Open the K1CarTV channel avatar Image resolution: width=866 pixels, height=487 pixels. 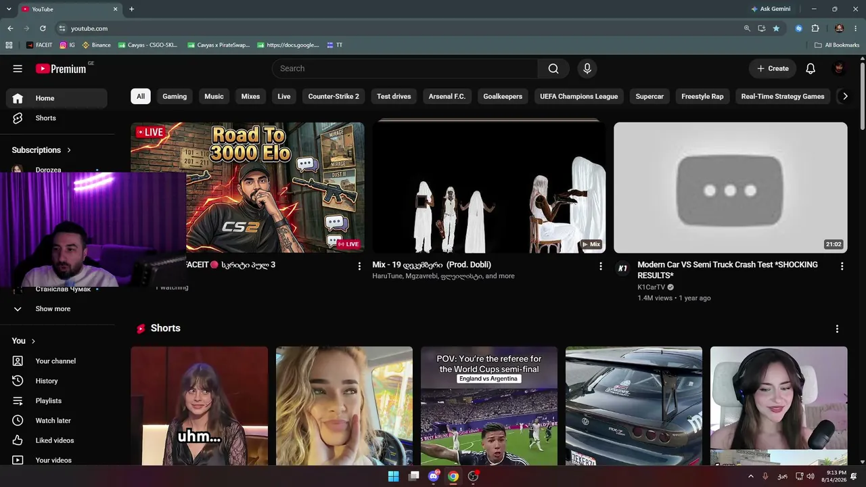point(622,269)
